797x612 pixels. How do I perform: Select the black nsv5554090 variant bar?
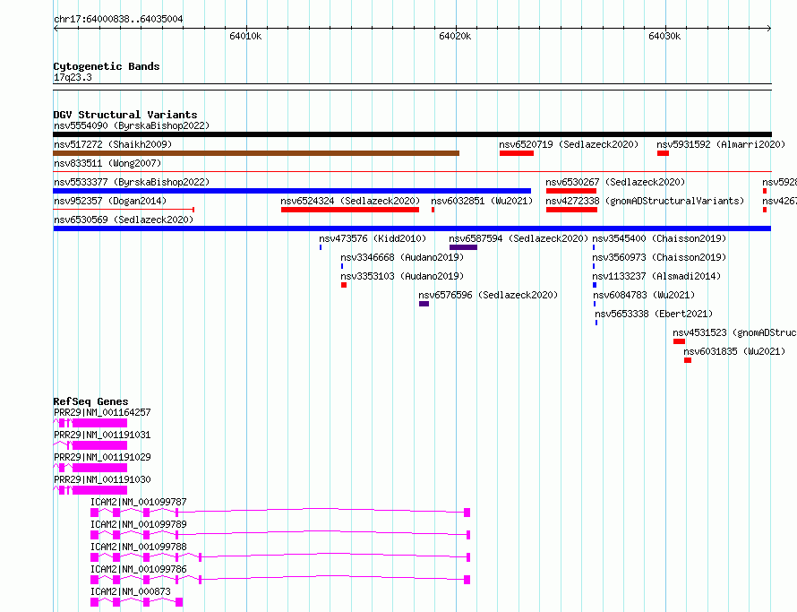click(x=412, y=134)
